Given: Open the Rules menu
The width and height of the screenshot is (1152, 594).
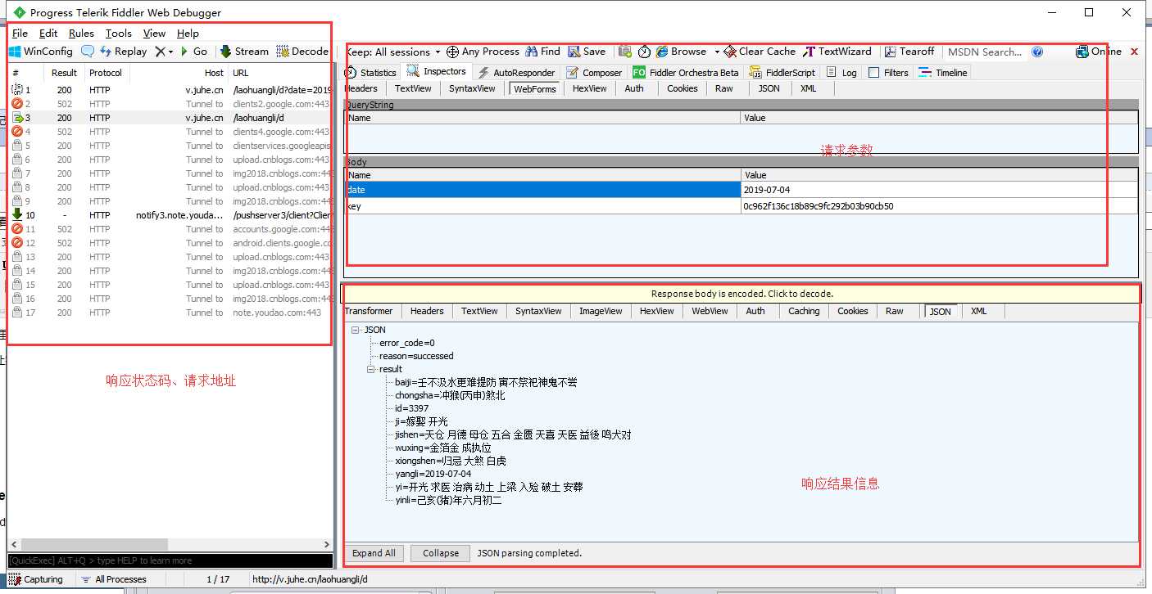Looking at the screenshot, I should click(81, 34).
